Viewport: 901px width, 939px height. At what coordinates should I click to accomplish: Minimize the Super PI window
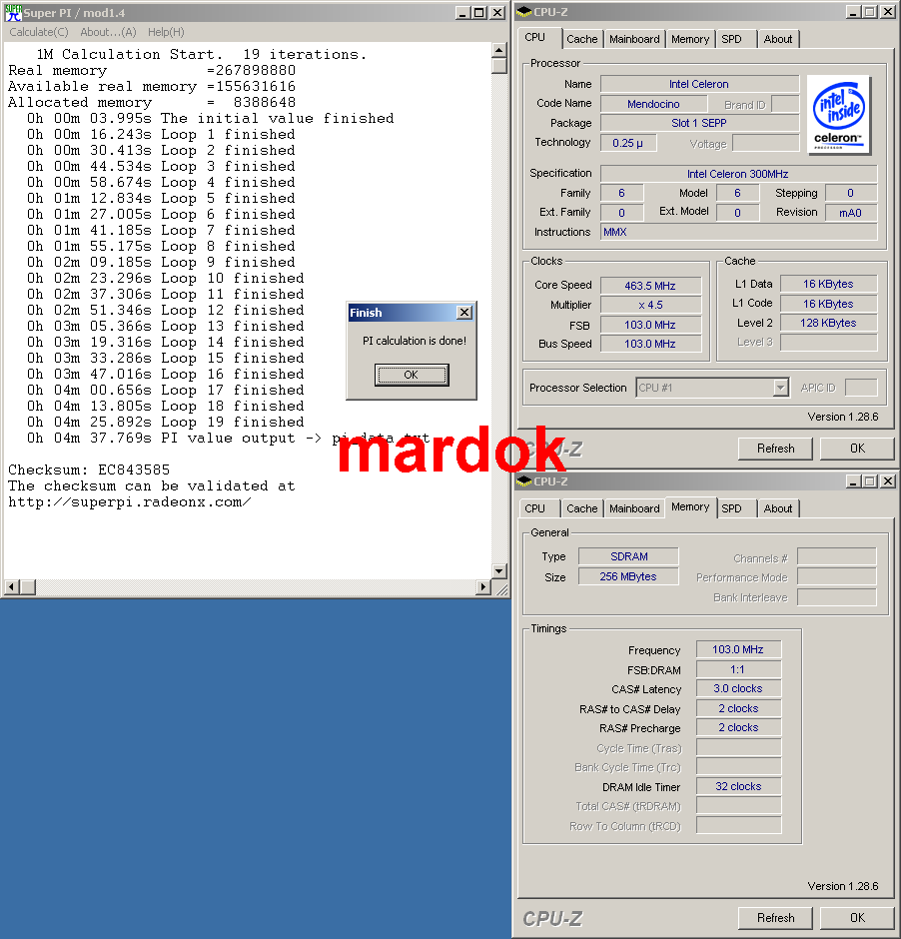[462, 13]
